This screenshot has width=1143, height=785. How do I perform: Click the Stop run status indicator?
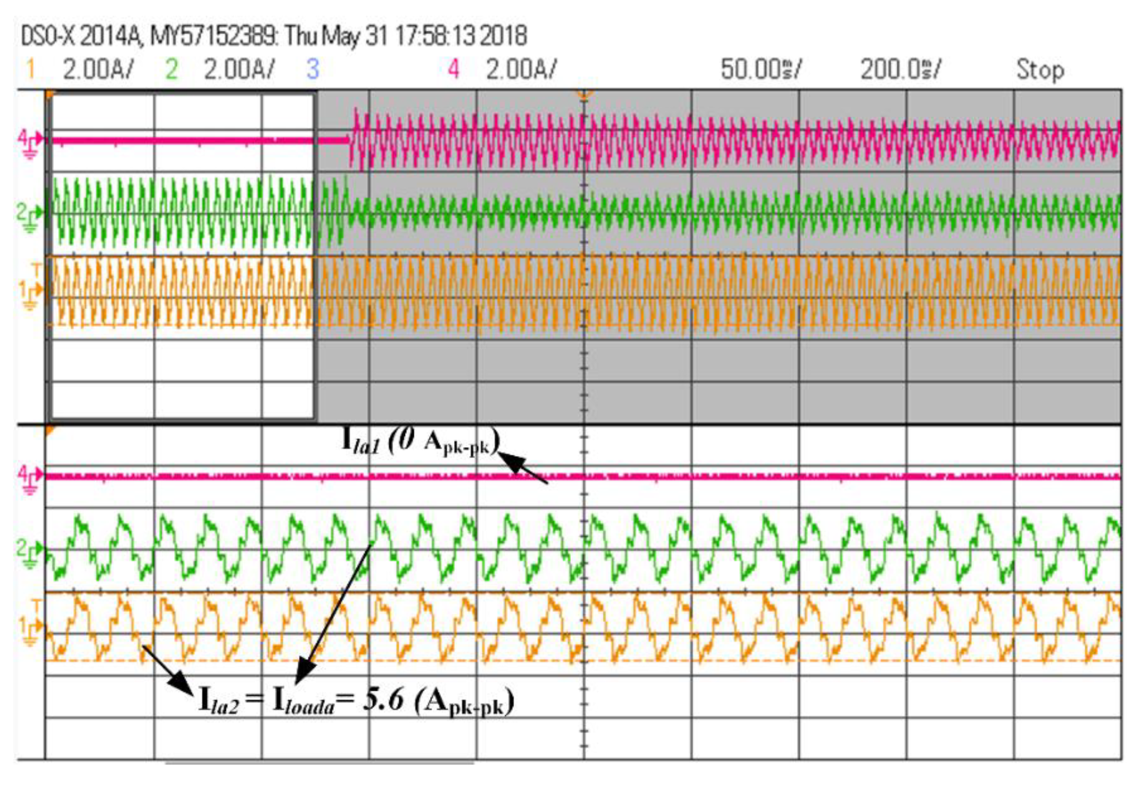click(1040, 69)
